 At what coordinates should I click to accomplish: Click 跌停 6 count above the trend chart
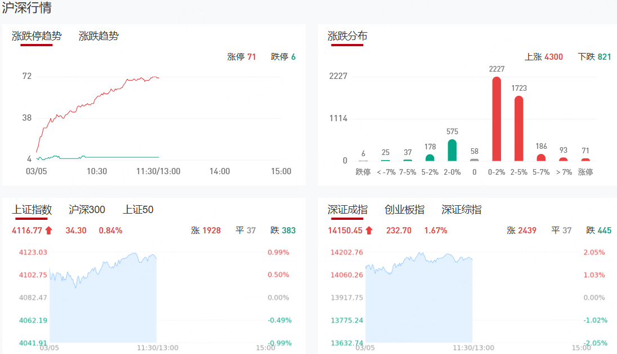point(283,57)
